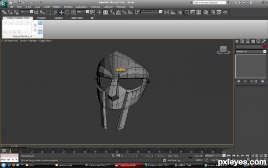Click the Use Pivot Point Center icon

click(92, 12)
